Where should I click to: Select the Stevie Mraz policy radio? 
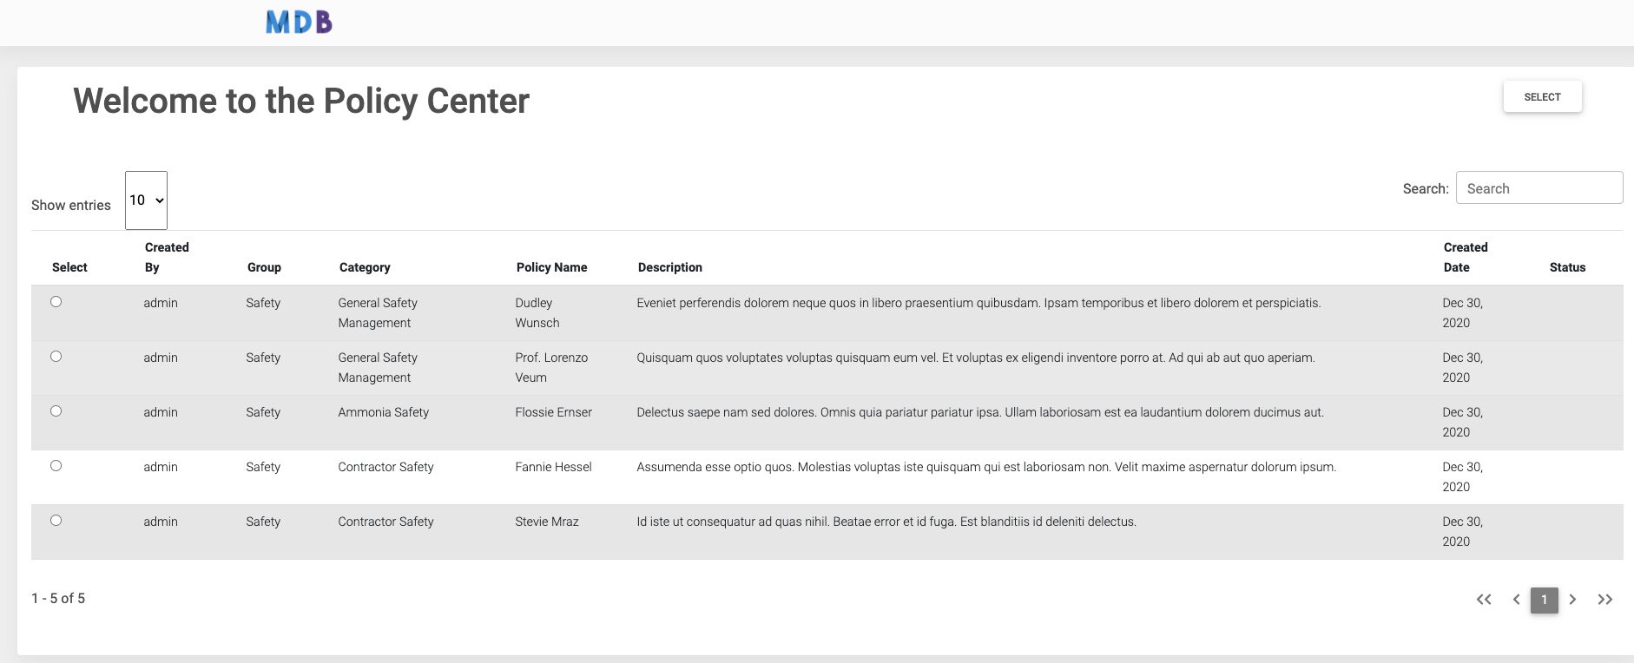(x=56, y=521)
